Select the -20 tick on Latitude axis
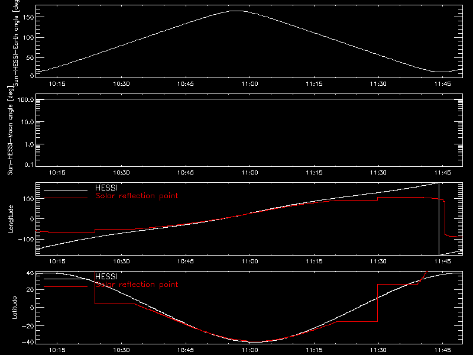This screenshot has width=473, height=355. click(x=28, y=326)
